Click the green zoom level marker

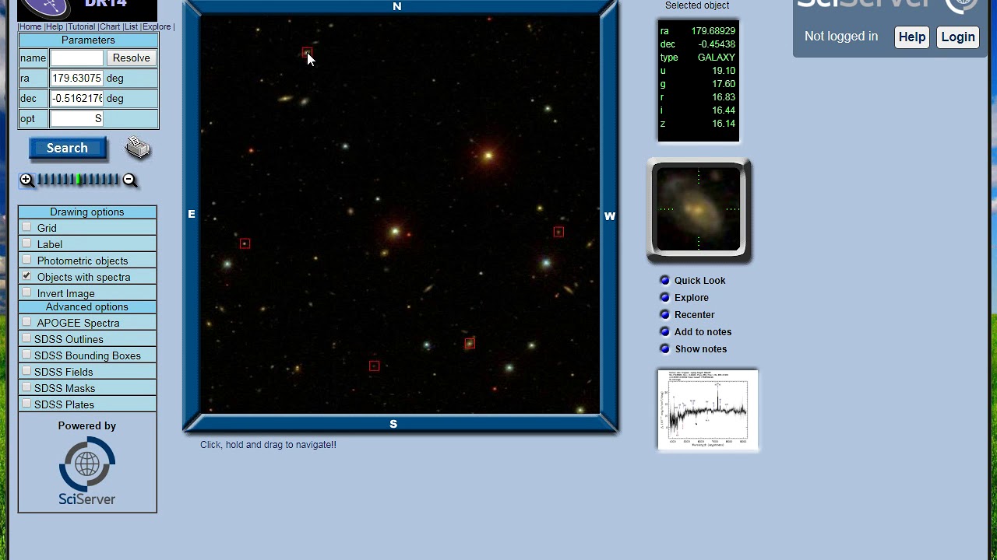pyautogui.click(x=79, y=180)
